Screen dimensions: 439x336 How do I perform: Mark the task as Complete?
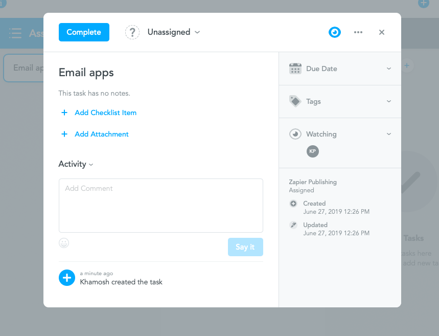coord(84,32)
